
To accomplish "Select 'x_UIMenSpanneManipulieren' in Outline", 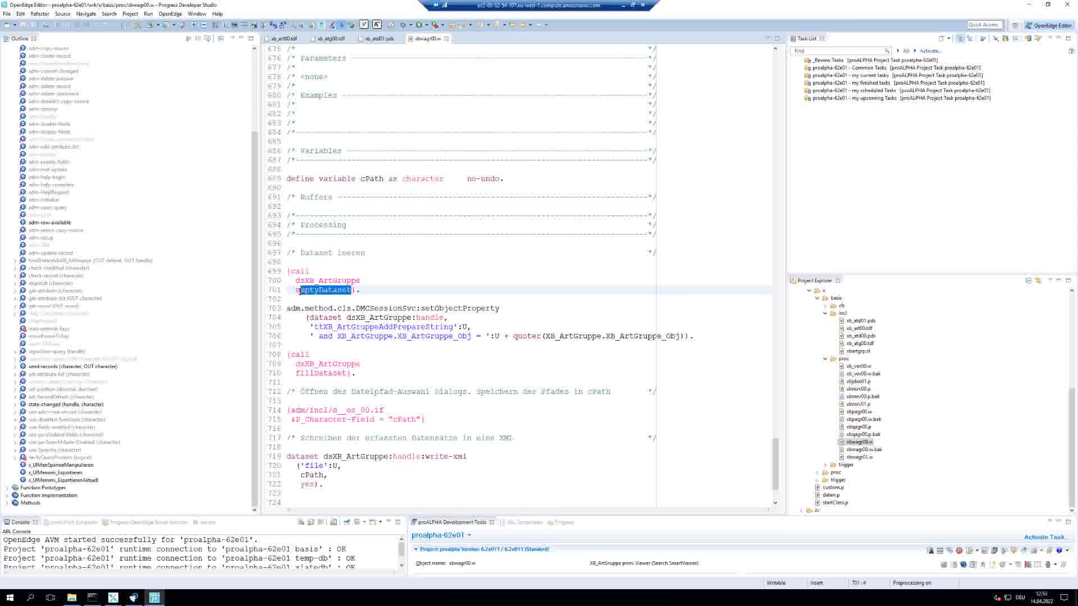I will click(61, 465).
